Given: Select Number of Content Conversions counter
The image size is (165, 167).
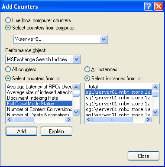Looking at the screenshot, I should [39, 109].
